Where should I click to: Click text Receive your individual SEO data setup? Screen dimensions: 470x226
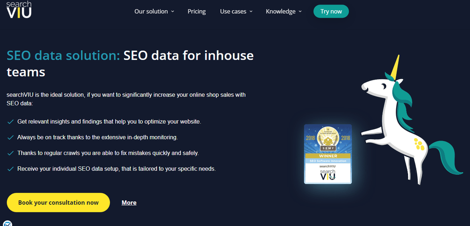click(x=116, y=169)
